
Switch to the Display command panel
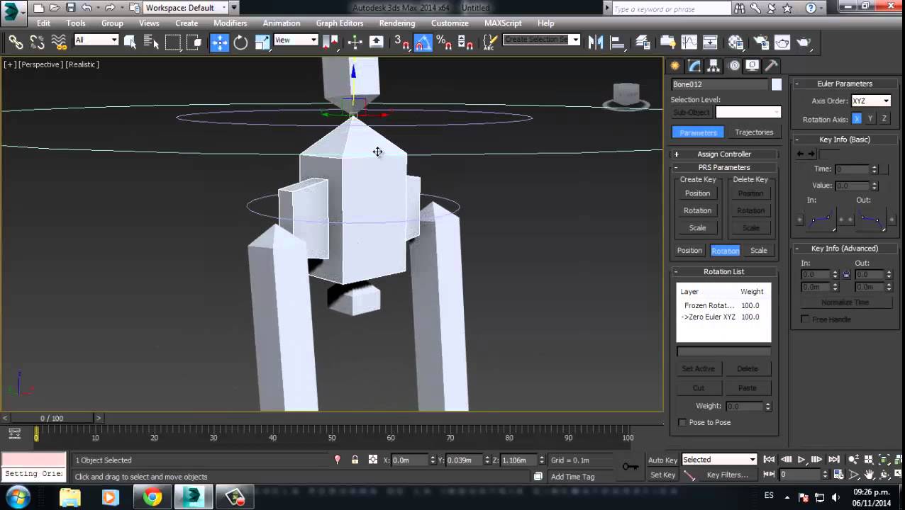[x=753, y=66]
